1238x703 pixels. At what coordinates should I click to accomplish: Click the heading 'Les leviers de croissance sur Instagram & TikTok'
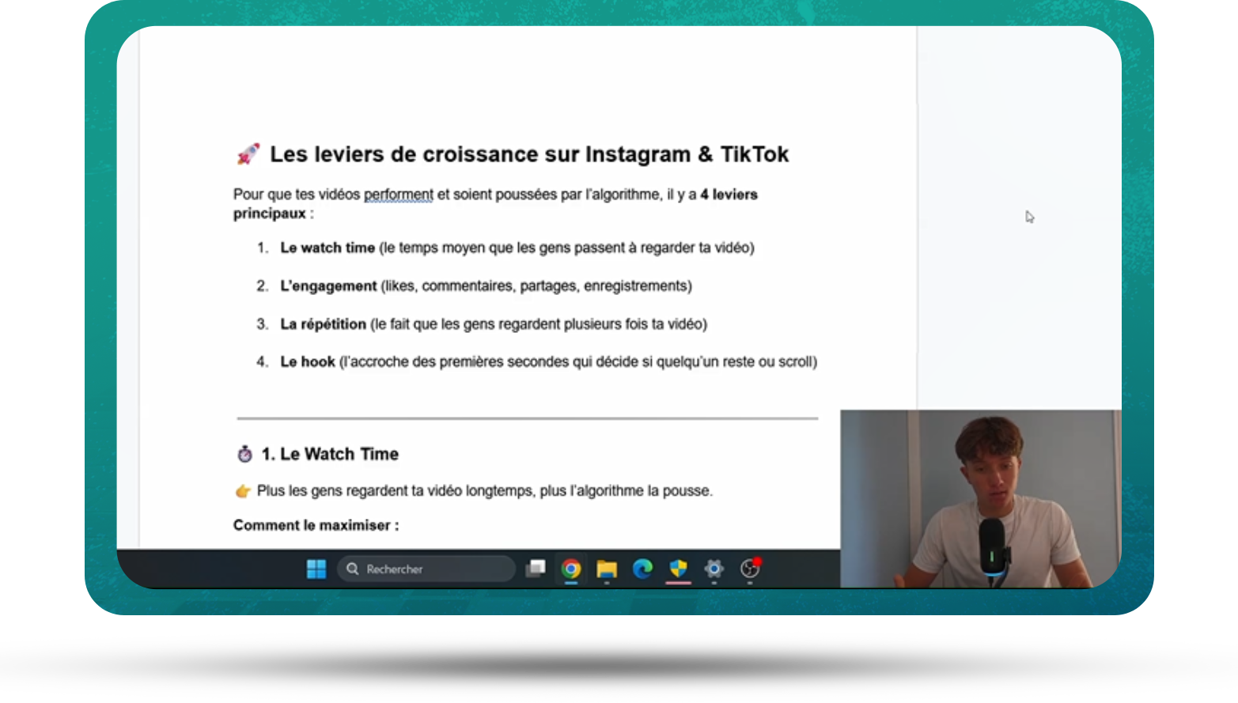[x=529, y=154]
